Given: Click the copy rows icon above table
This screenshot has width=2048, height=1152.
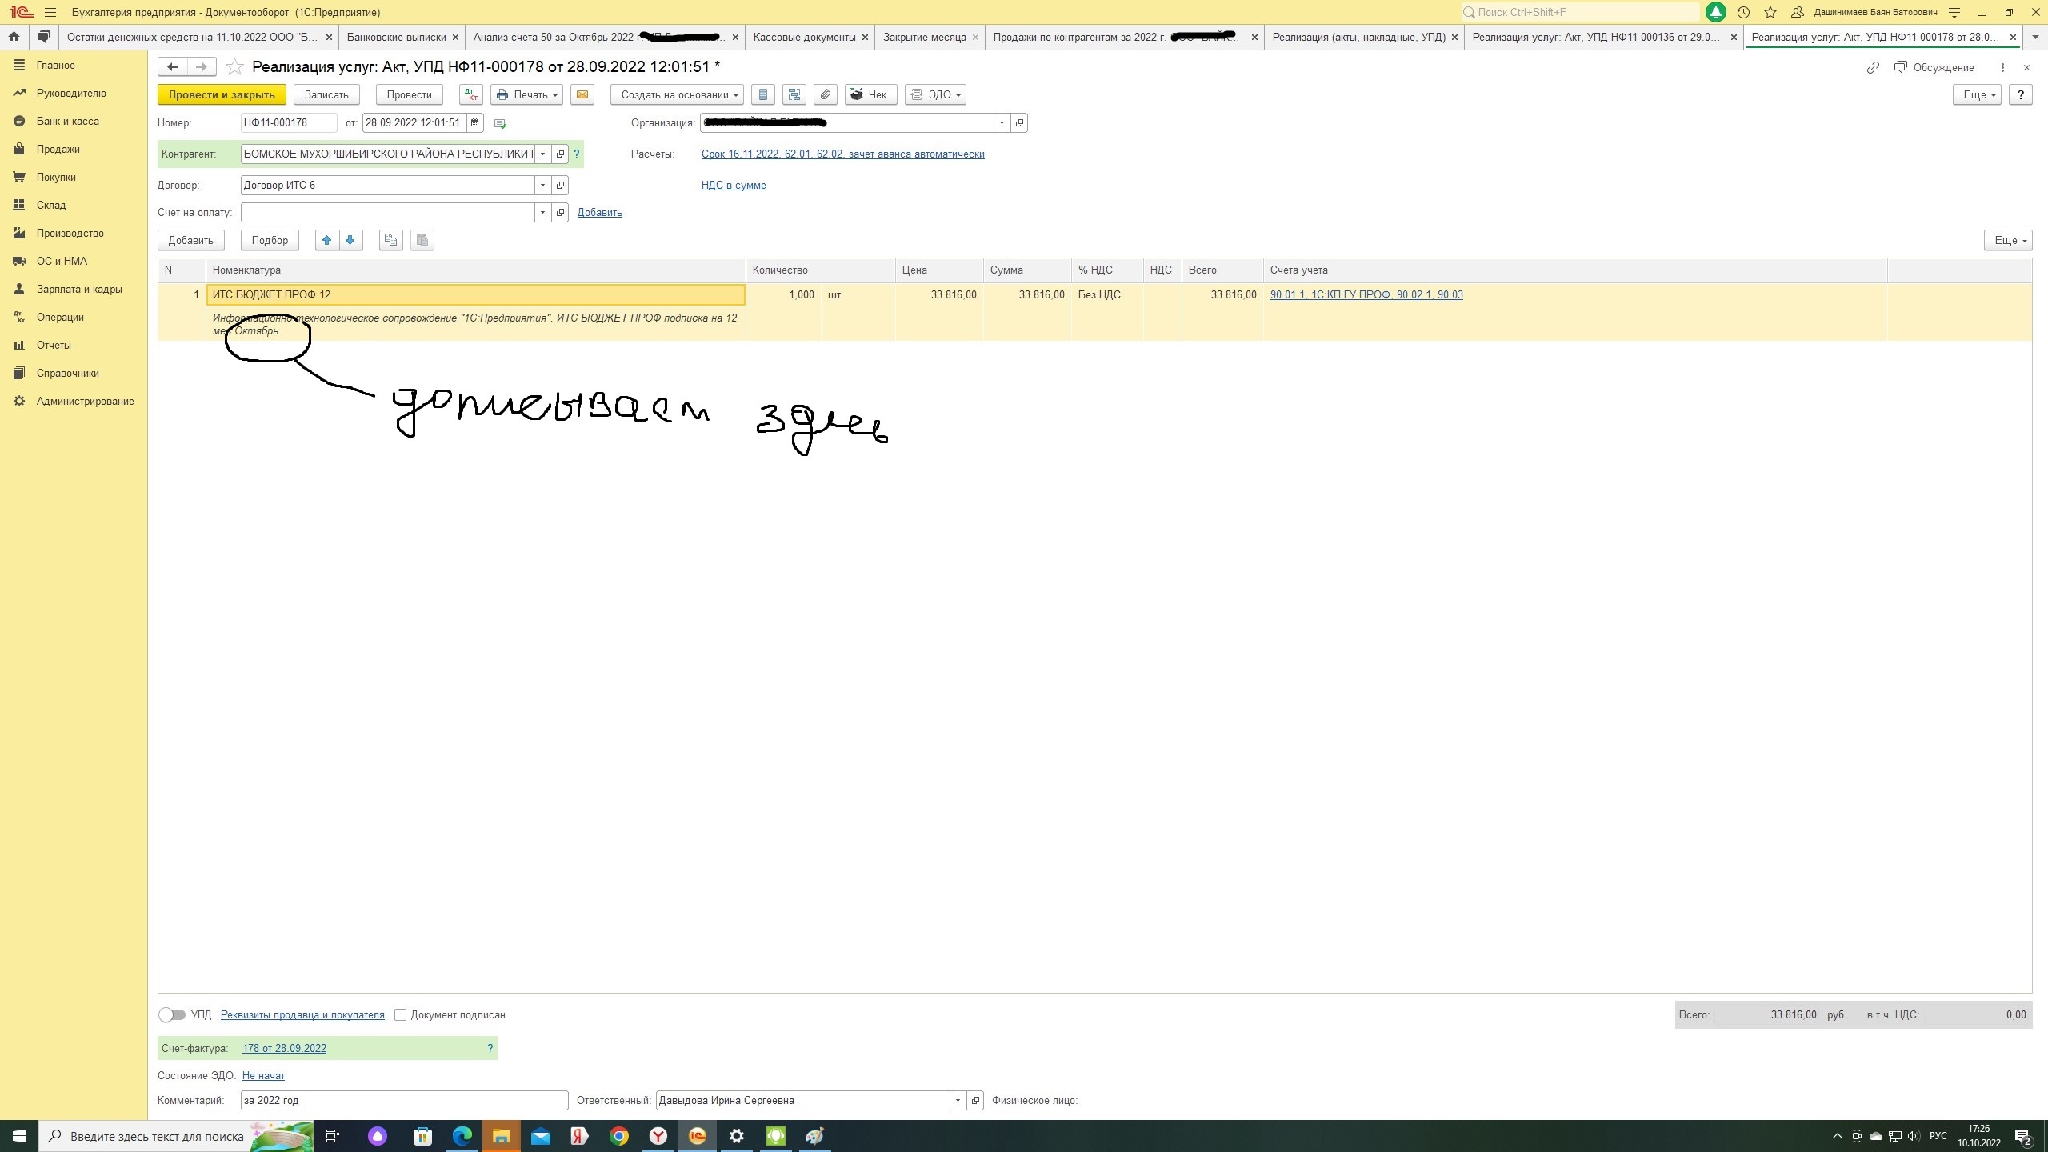Looking at the screenshot, I should 390,240.
